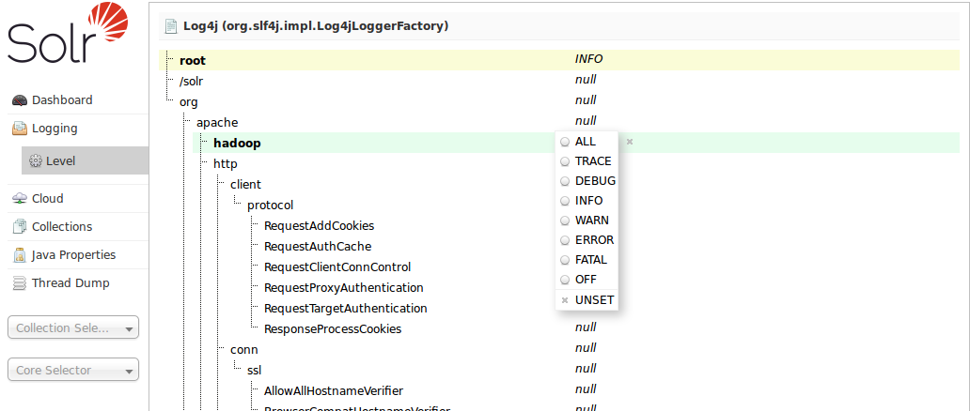Click null level value for ResponseProcessCookies
This screenshot has height=411, width=970.
(x=586, y=327)
